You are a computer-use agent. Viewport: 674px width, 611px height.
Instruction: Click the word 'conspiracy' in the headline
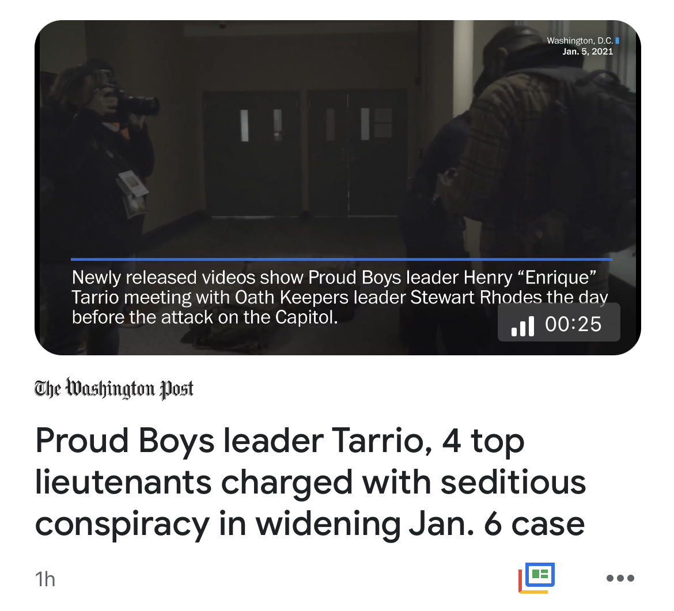coord(122,524)
